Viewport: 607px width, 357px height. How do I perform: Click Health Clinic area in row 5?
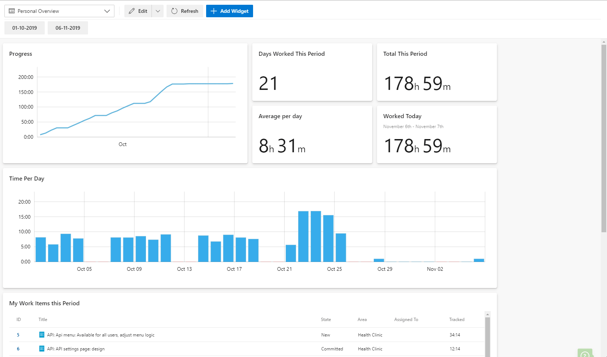pos(370,335)
